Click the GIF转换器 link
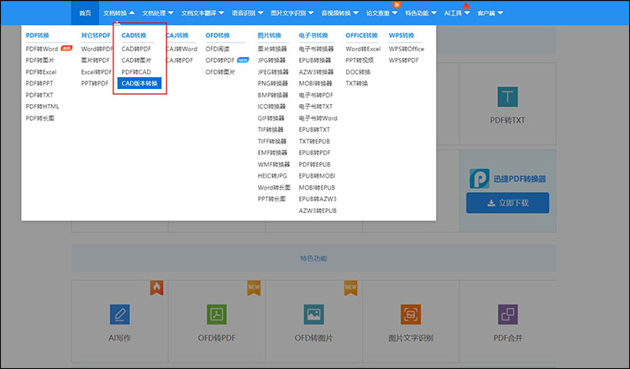The width and height of the screenshot is (630, 369). coord(270,118)
